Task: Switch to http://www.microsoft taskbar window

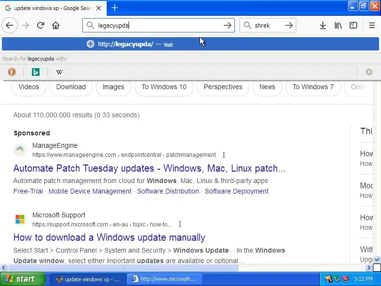Action: [x=165, y=279]
